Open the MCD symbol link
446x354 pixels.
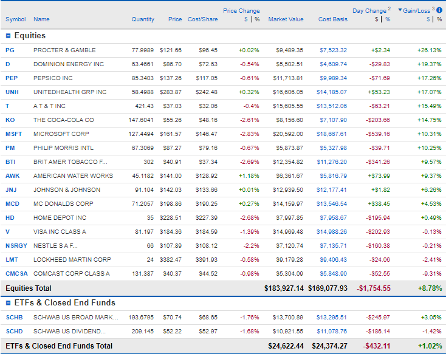click(13, 203)
